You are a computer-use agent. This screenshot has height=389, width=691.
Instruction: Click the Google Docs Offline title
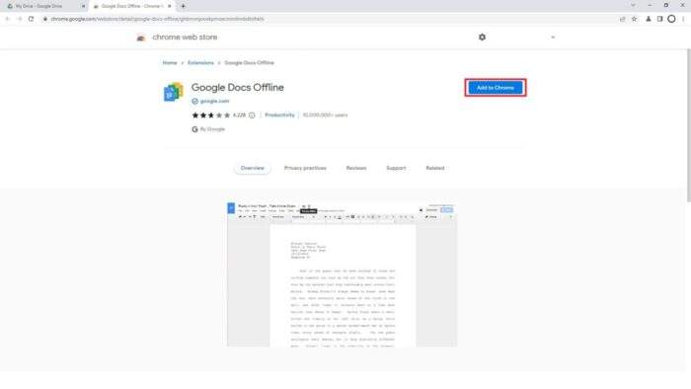tap(238, 88)
